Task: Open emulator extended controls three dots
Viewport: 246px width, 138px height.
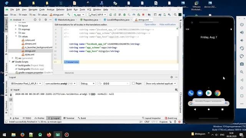Action: (x=242, y=104)
